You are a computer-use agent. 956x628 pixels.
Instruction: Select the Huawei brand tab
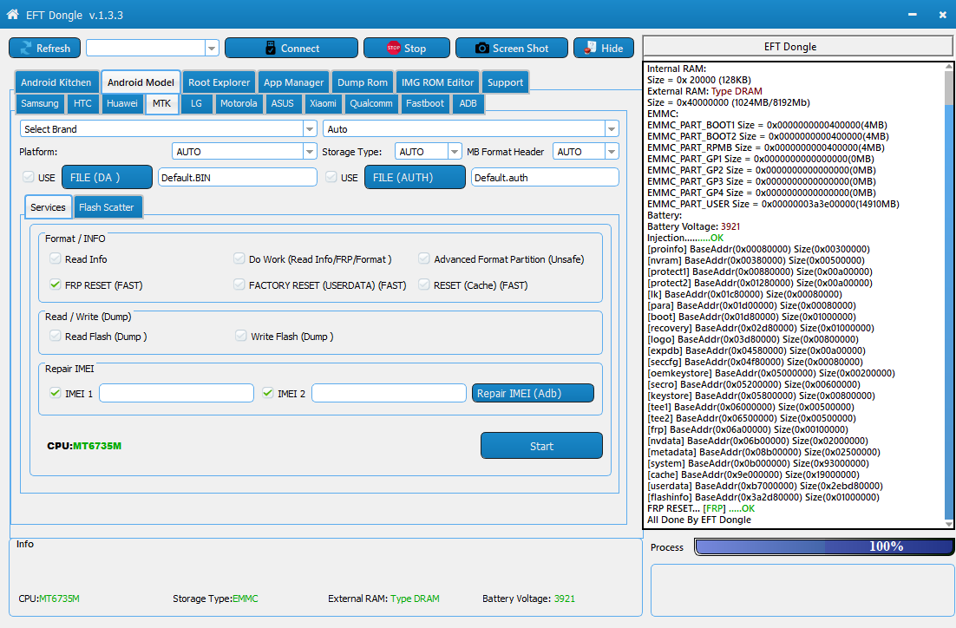122,103
